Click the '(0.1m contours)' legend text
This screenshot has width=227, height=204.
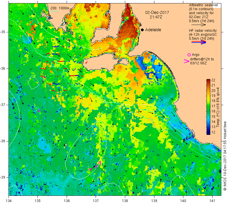click(x=201, y=9)
